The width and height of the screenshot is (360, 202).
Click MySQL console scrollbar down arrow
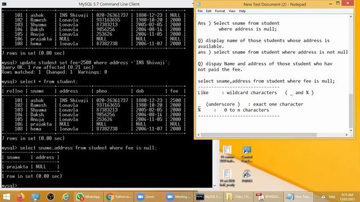pyautogui.click(x=214, y=186)
